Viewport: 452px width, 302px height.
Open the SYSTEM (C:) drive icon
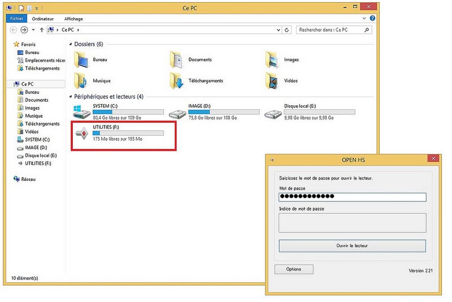(x=82, y=112)
